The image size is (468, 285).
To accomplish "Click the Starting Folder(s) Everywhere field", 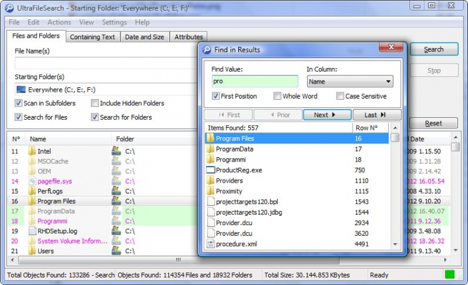I will tap(106, 90).
